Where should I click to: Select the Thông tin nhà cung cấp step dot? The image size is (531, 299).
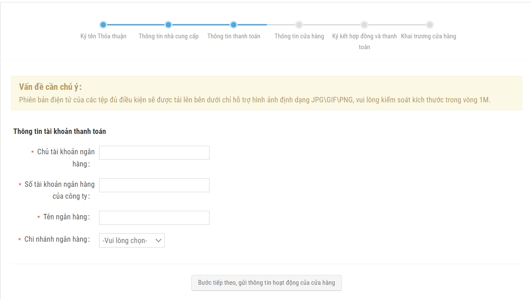pyautogui.click(x=168, y=25)
